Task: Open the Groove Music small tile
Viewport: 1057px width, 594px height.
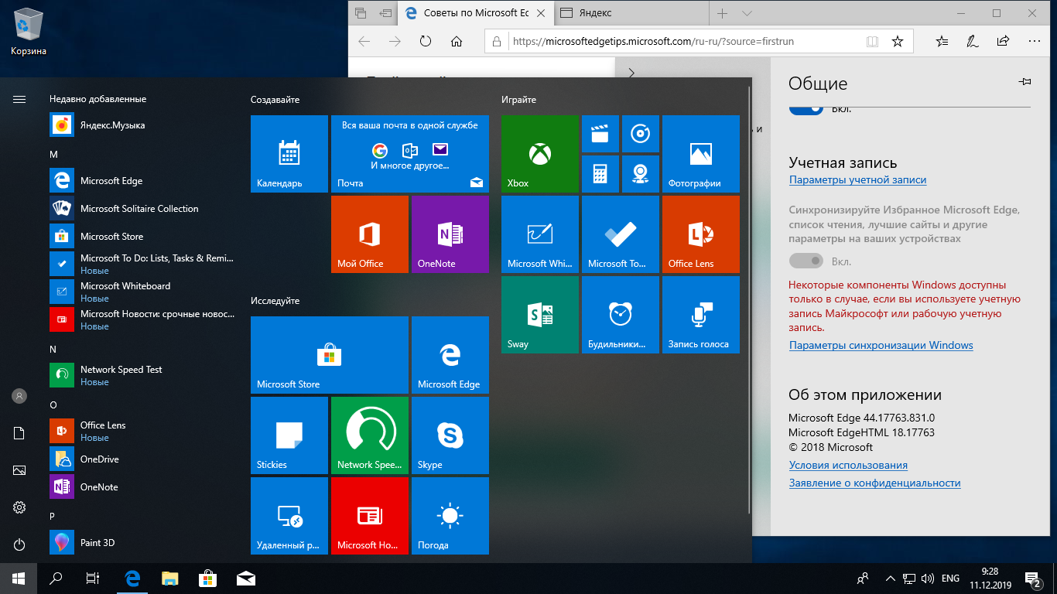Action: (641, 134)
